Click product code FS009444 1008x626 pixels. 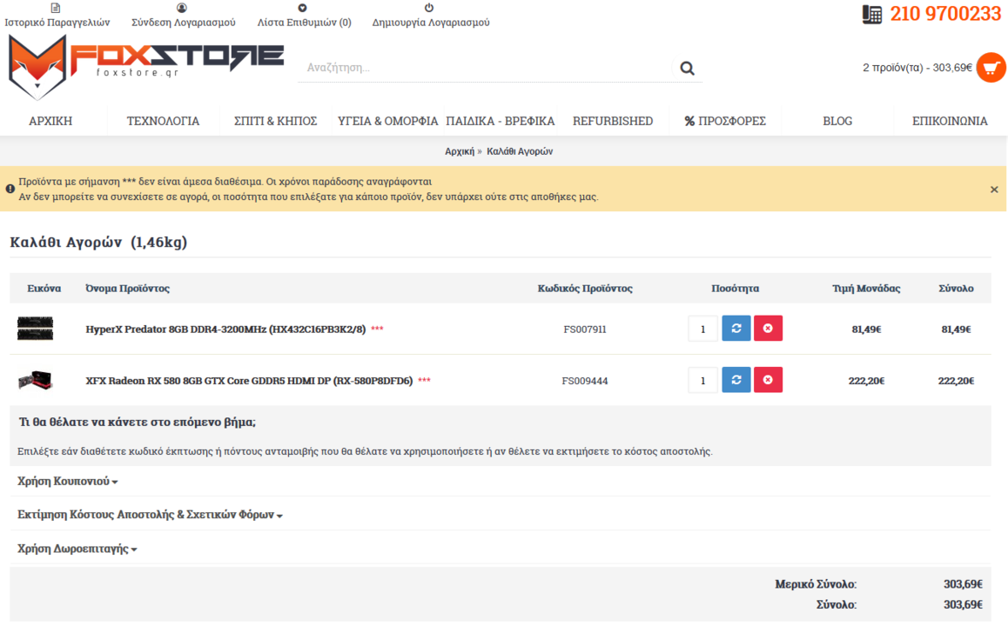[585, 381]
